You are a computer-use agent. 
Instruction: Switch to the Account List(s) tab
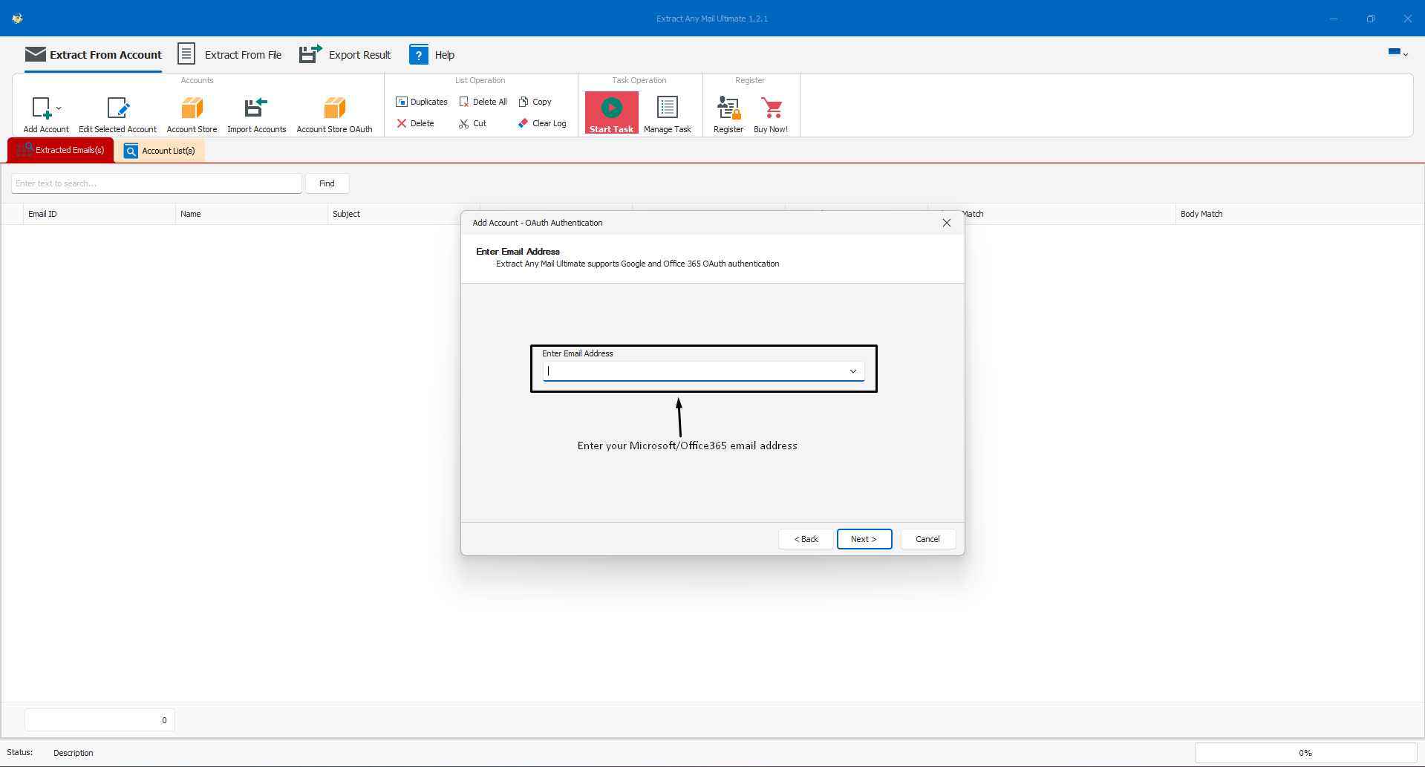click(x=160, y=151)
